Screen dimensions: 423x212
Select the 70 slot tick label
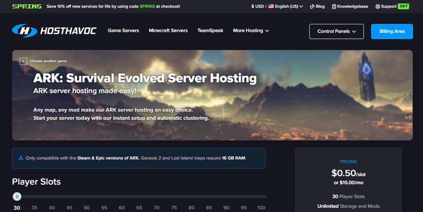pos(157,208)
